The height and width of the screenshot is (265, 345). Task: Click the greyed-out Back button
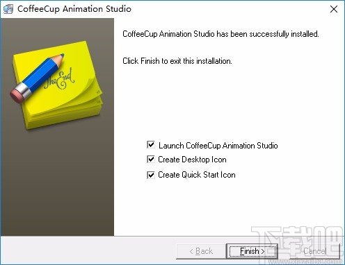201,251
